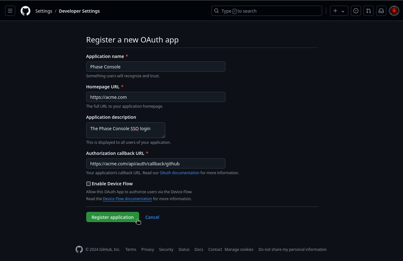Cancel the OAuth app registration
The height and width of the screenshot is (261, 403).
click(x=152, y=217)
